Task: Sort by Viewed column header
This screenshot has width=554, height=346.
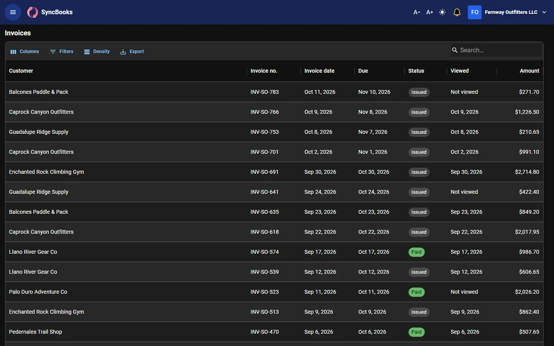Action: point(459,71)
